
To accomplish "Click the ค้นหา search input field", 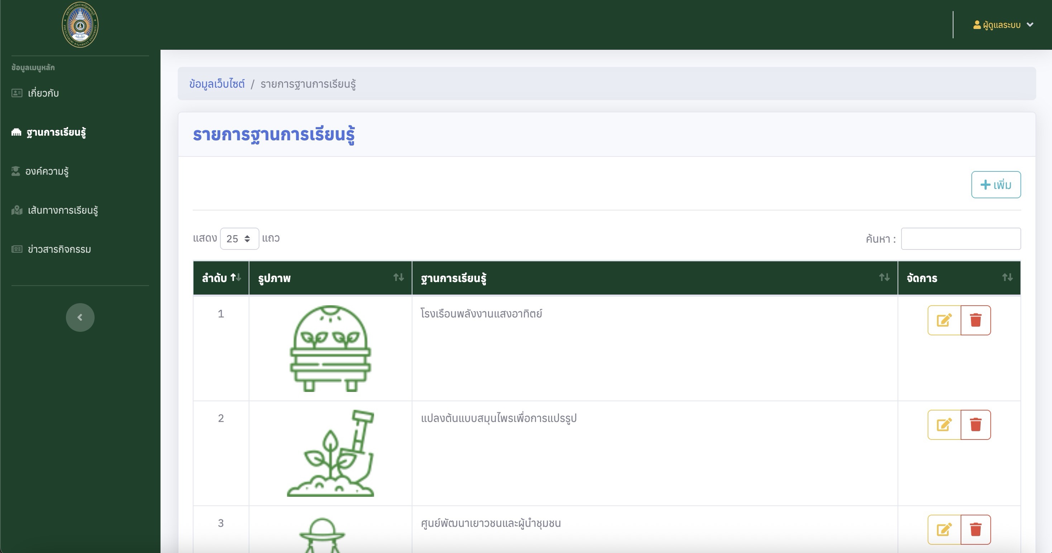I will tap(961, 239).
